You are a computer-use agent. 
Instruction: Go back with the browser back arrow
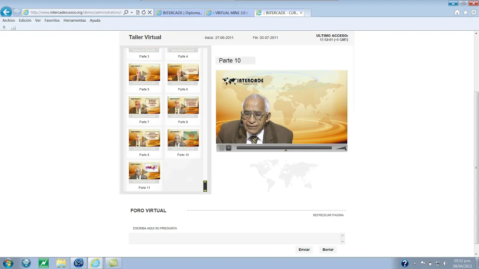(6, 12)
